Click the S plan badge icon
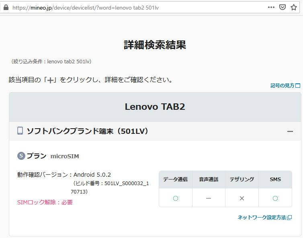Image resolution: width=303 pixels, height=238 pixels. pyautogui.click(x=21, y=156)
